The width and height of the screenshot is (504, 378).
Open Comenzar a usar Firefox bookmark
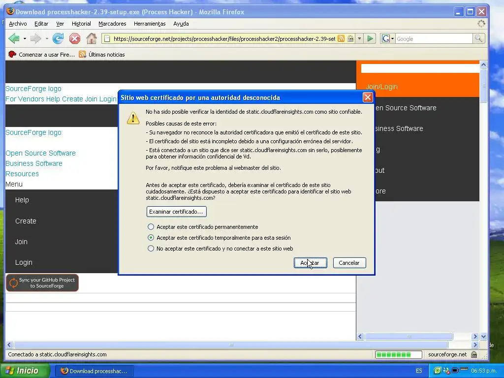[41, 54]
